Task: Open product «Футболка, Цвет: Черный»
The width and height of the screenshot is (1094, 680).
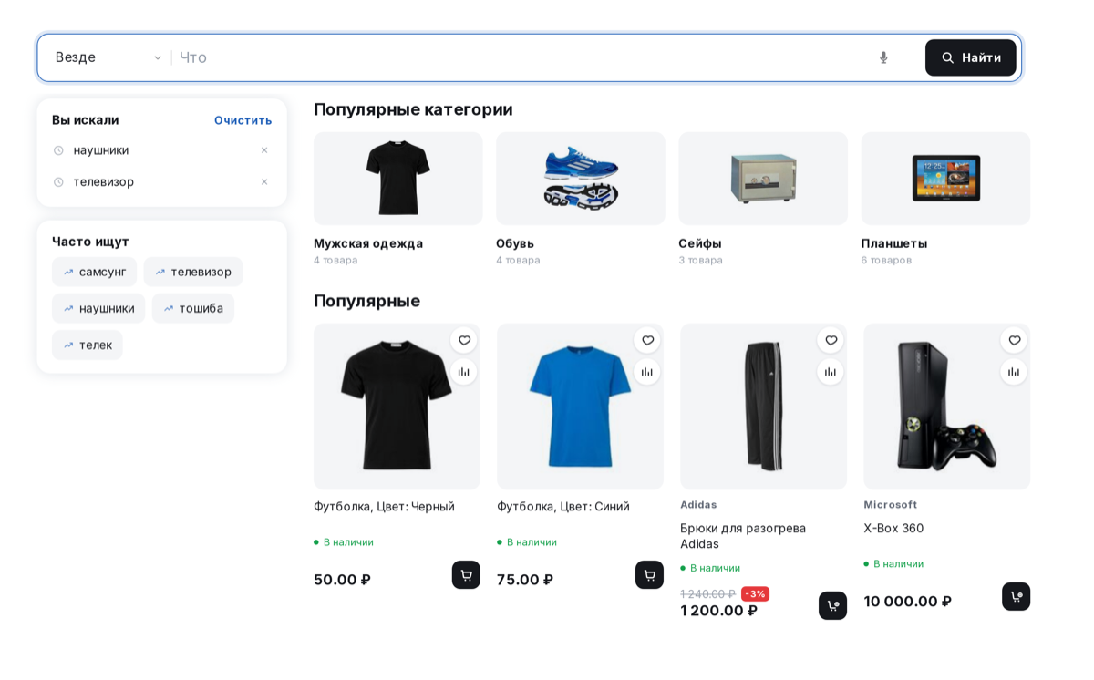Action: click(x=384, y=507)
